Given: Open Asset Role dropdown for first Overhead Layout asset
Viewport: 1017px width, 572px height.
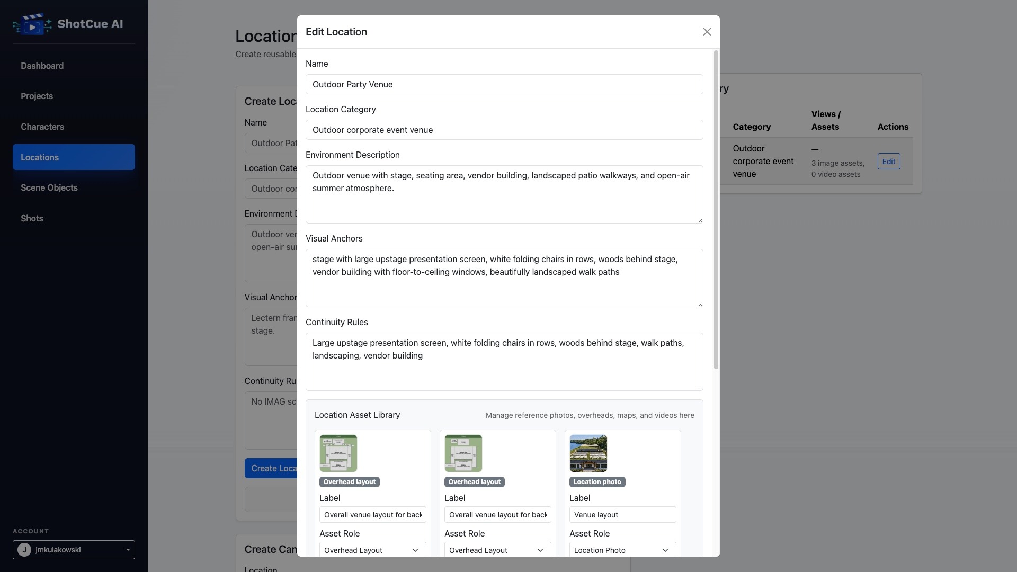Looking at the screenshot, I should [x=372, y=550].
